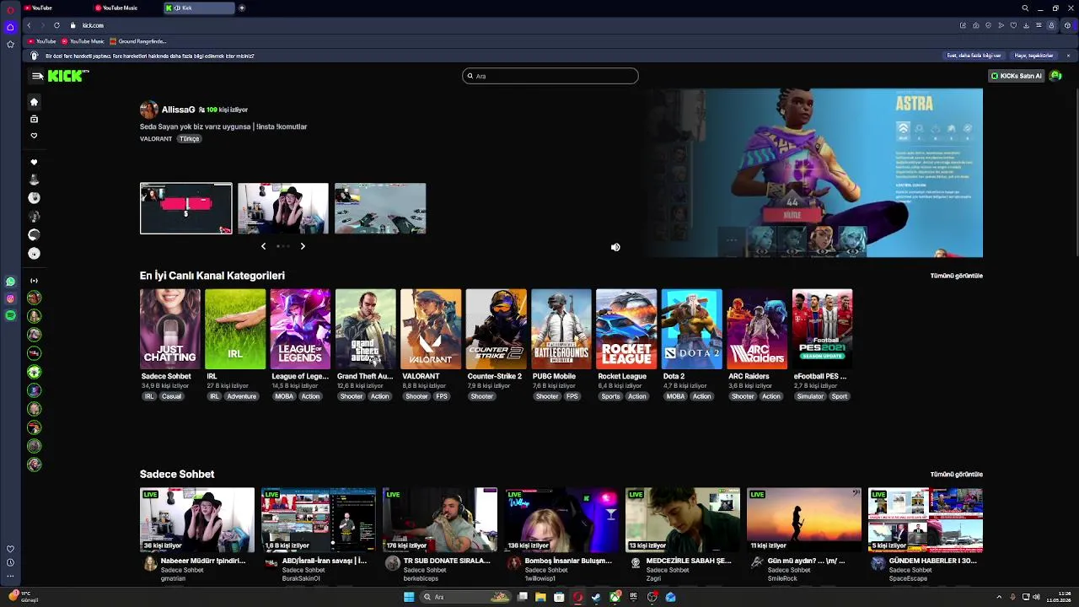The height and width of the screenshot is (607, 1079).
Task: Show next featured stream arrow
Action: (x=303, y=246)
